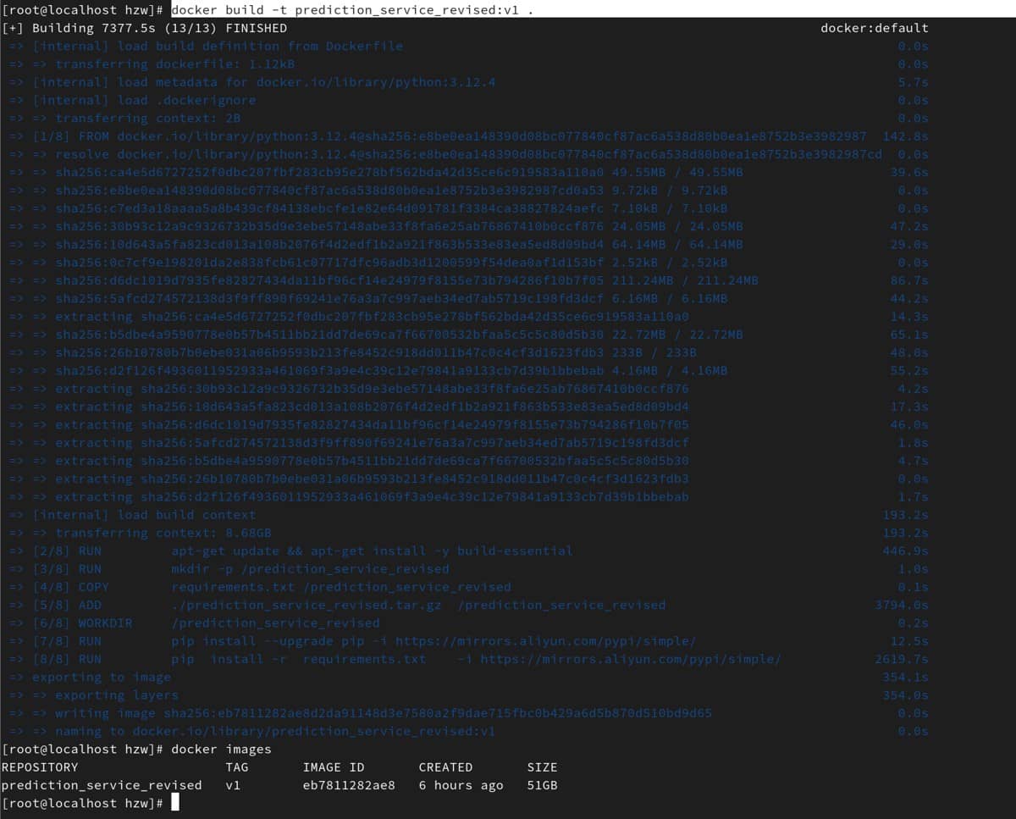1016x819 pixels.
Task: Click the '6 hours ago' created value
Action: [461, 785]
